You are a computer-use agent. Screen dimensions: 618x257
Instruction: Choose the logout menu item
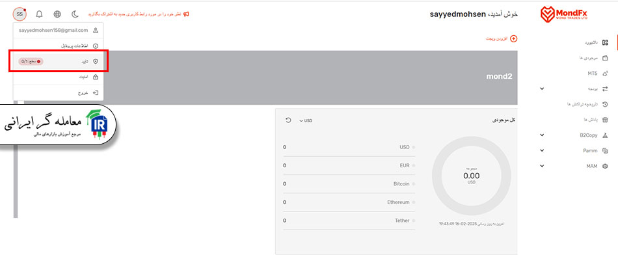(59, 93)
